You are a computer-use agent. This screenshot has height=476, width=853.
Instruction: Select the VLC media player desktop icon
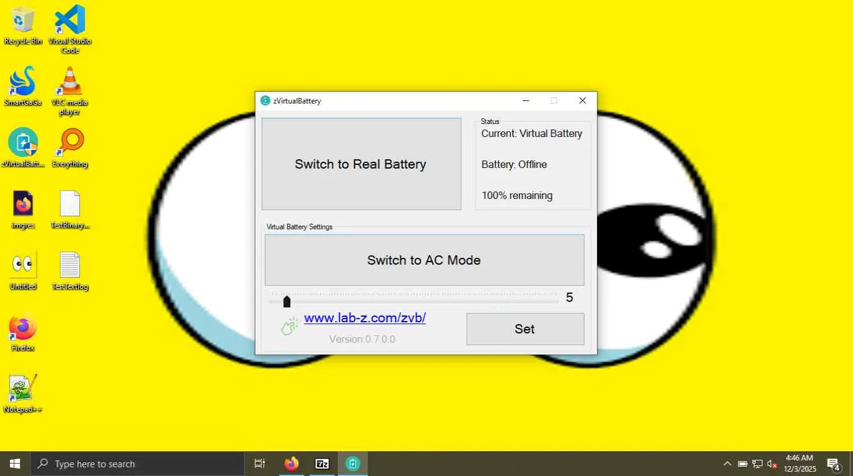point(70,90)
